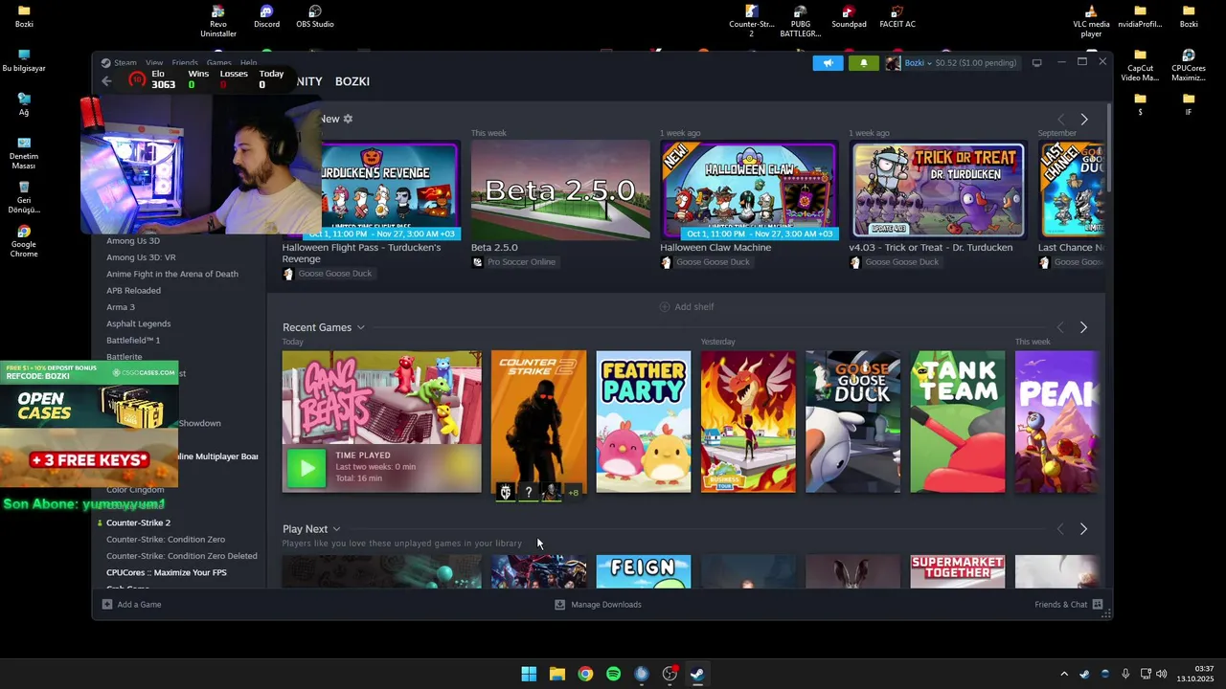This screenshot has height=689, width=1226.
Task: Select CapCut desktop shortcut
Action: click(x=1140, y=65)
